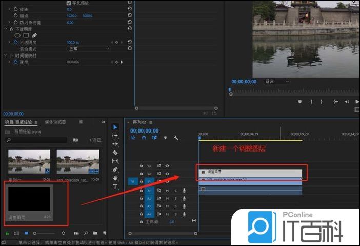Select the Pen tool in timeline toolbar

[x=115, y=169]
